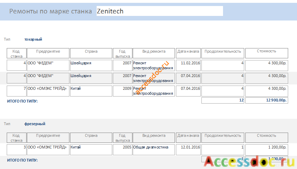The width and height of the screenshot is (297, 169).
Task: Select 'Общая диагностика' repair cell
Action: point(154,150)
